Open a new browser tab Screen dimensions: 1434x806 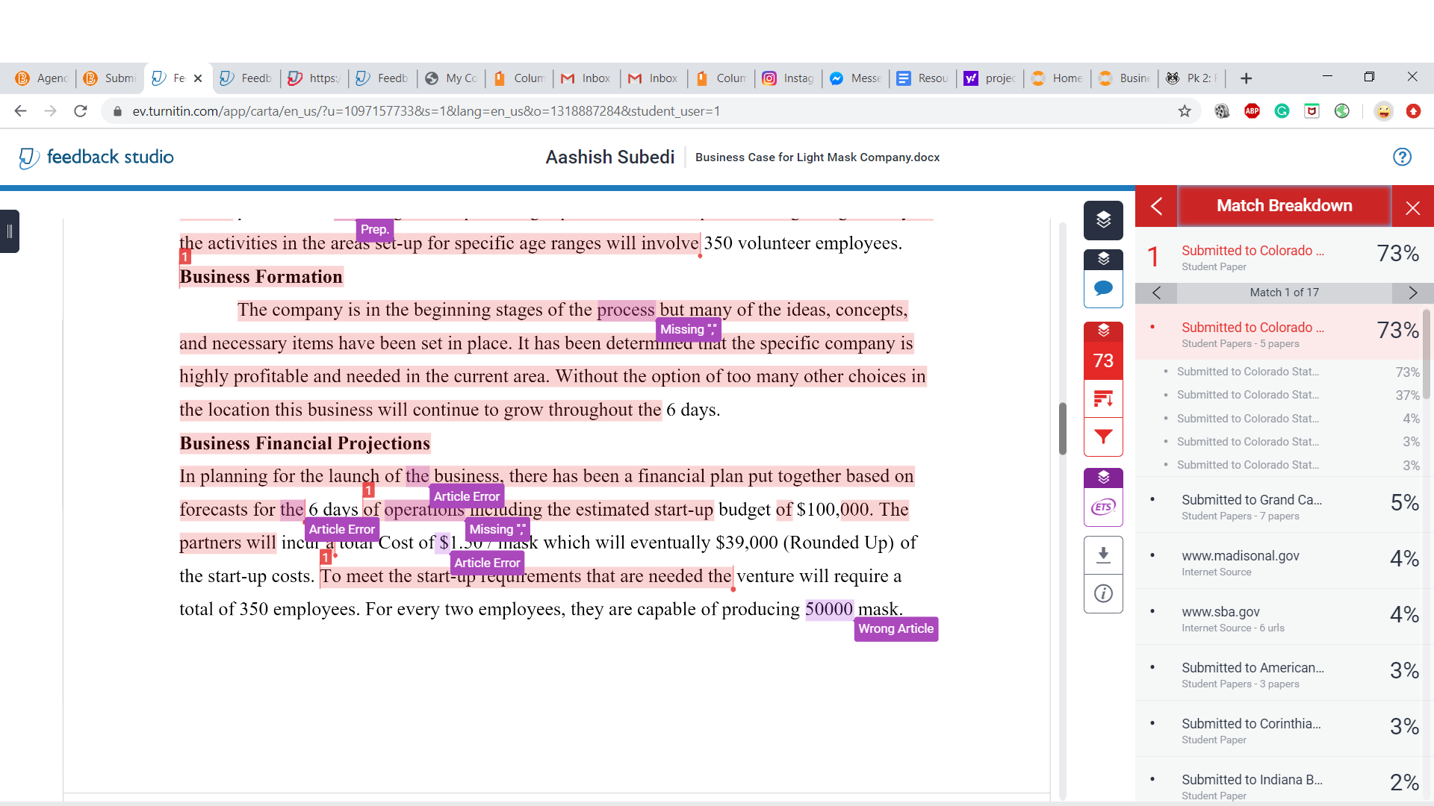(x=1246, y=78)
